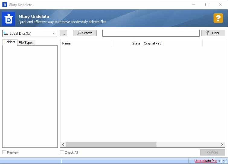Screen dimensions: 228x164
Task: Apply the Filter button
Action: pos(213,33)
